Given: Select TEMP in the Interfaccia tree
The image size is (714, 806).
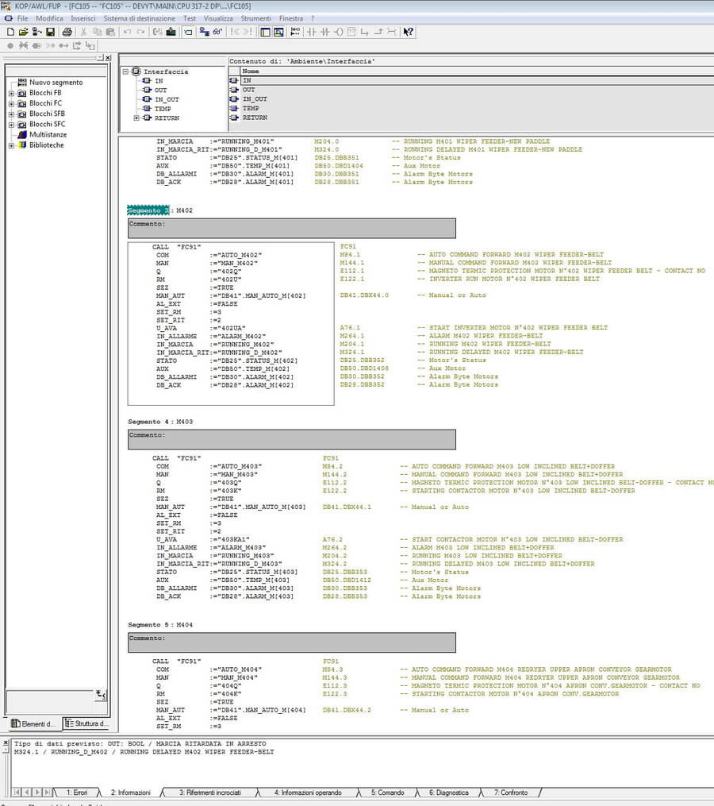Looking at the screenshot, I should (163, 109).
